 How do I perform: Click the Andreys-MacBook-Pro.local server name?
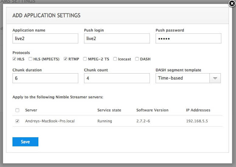[x=50, y=121]
